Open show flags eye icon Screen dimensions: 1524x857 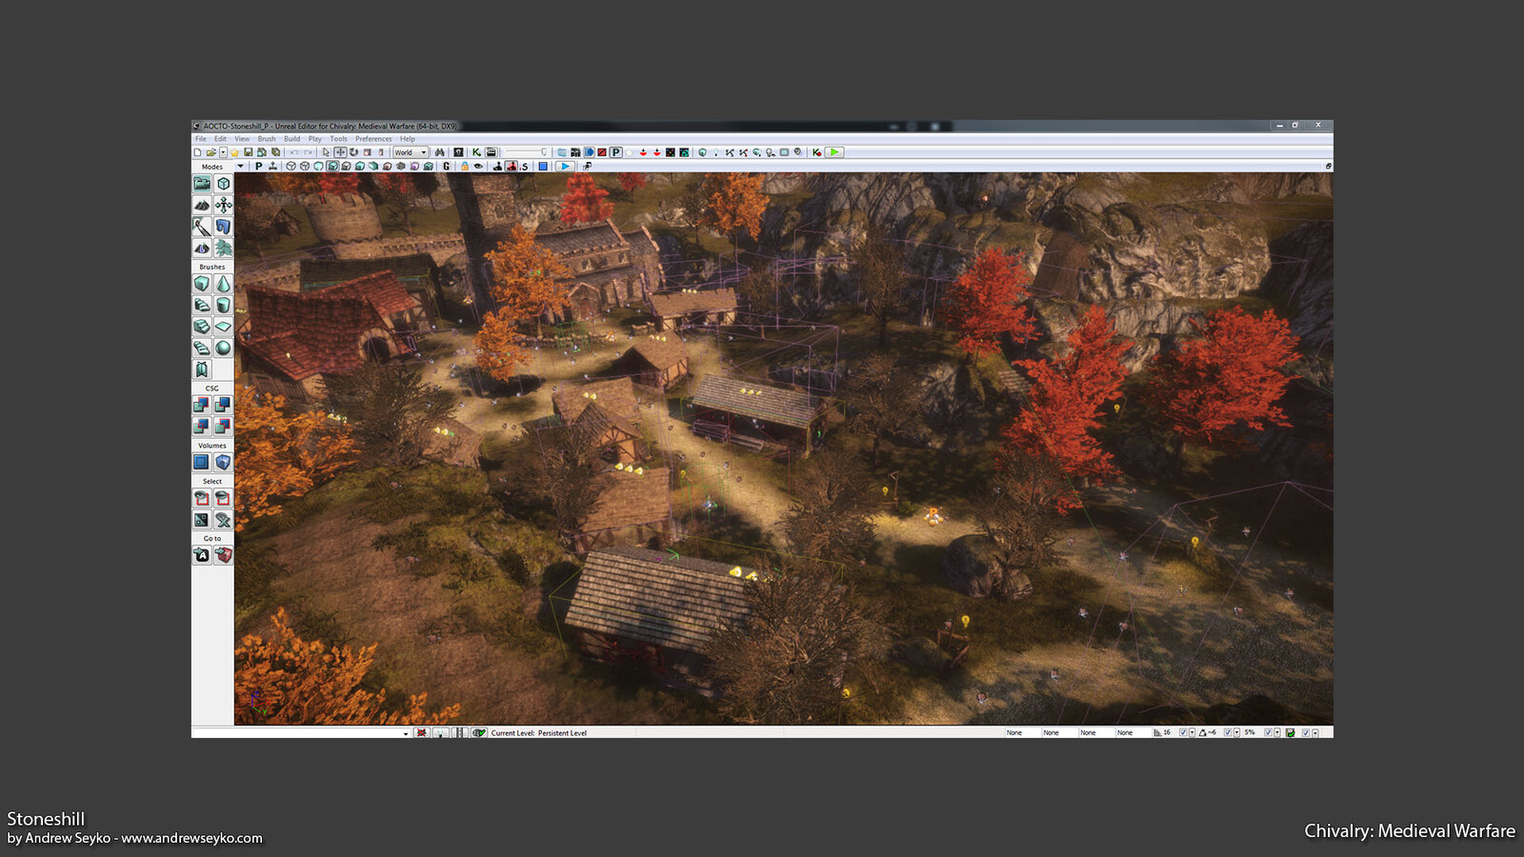[x=478, y=166]
